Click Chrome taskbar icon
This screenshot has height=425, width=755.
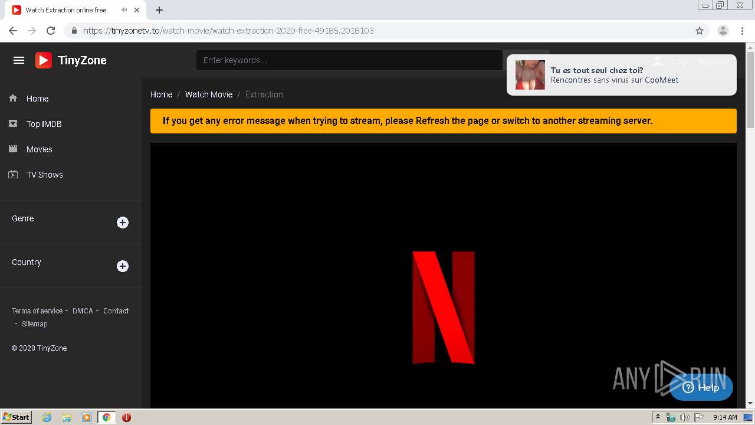click(107, 417)
